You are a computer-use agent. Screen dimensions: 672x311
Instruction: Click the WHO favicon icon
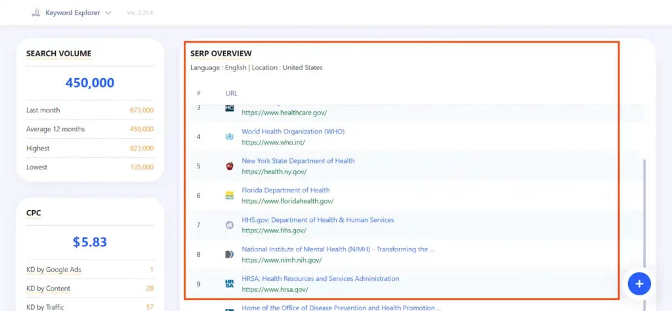pos(229,137)
